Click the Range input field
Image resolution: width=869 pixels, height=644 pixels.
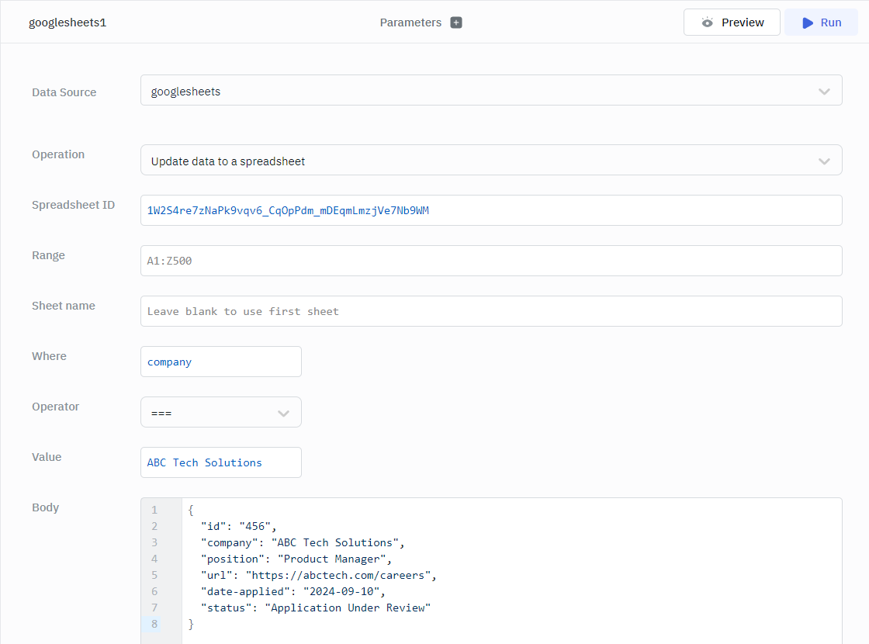[x=490, y=261]
